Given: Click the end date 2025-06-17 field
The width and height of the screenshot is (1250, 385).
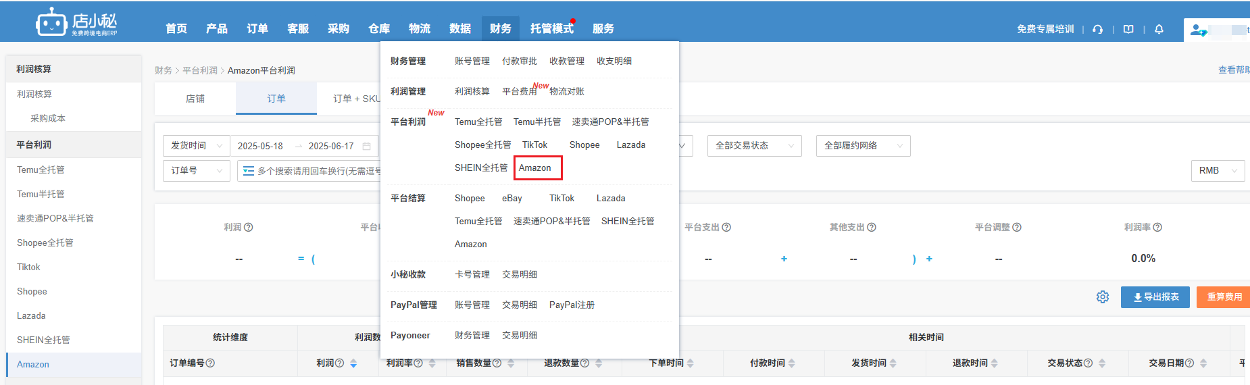Looking at the screenshot, I should (331, 146).
